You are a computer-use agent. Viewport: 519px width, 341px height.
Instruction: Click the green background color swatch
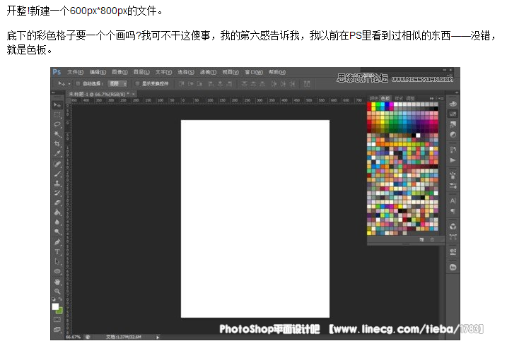60,311
